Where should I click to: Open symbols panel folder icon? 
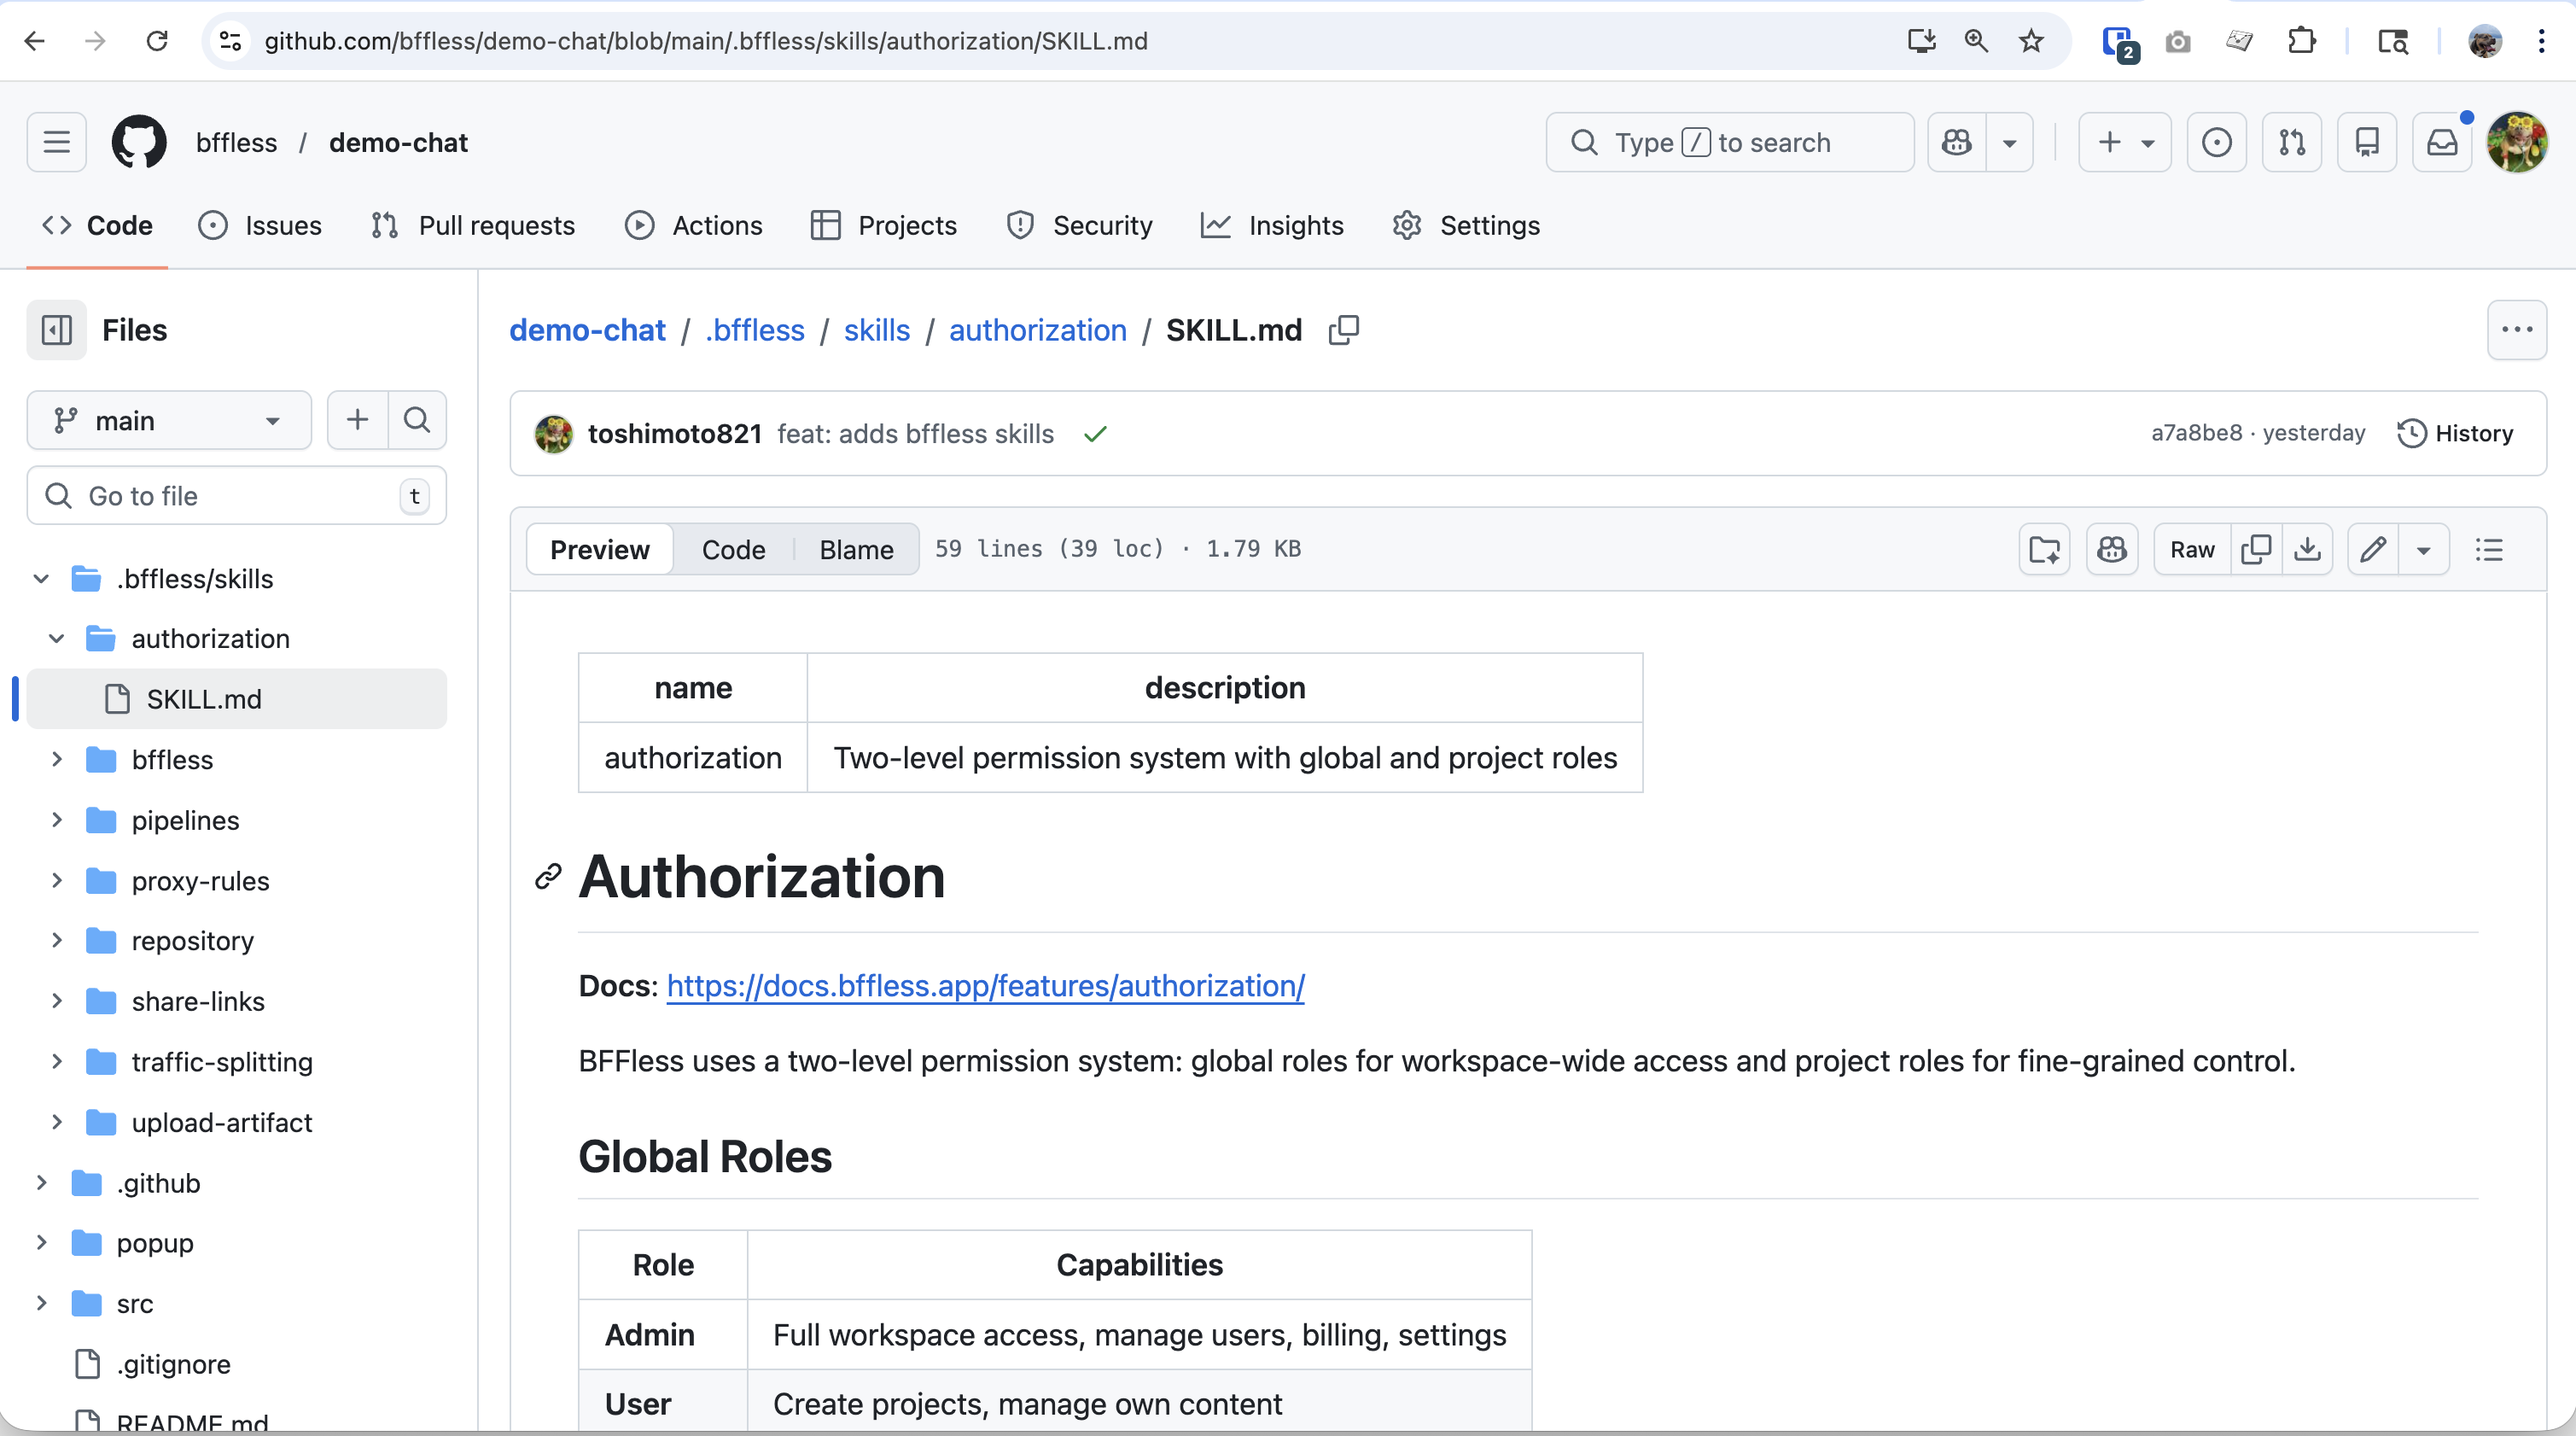pyautogui.click(x=2044, y=549)
